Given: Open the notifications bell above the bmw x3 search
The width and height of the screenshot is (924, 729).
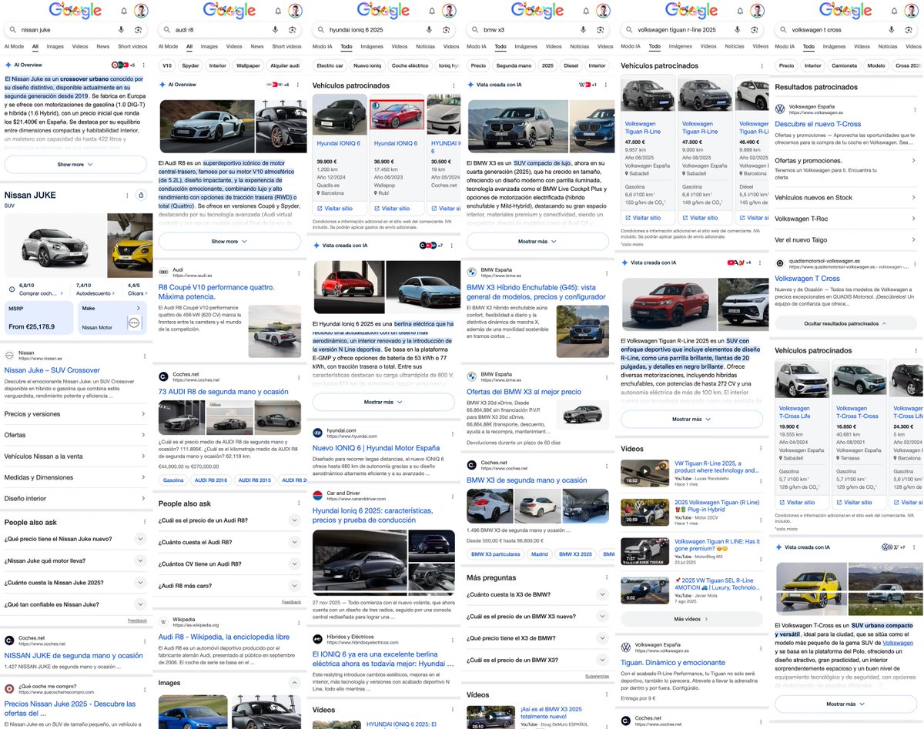Looking at the screenshot, I should (586, 11).
